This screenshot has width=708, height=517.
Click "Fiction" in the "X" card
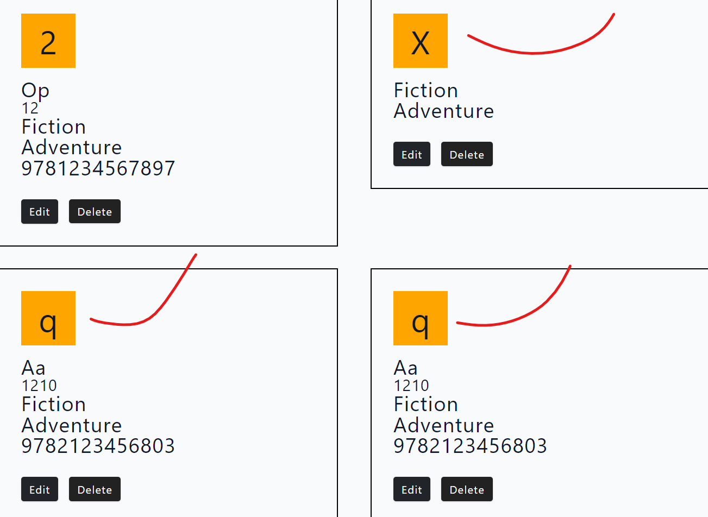pyautogui.click(x=425, y=90)
